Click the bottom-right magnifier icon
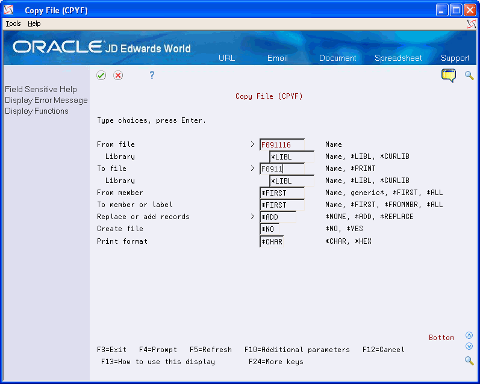Screen dimensions: 480x384 [469, 361]
